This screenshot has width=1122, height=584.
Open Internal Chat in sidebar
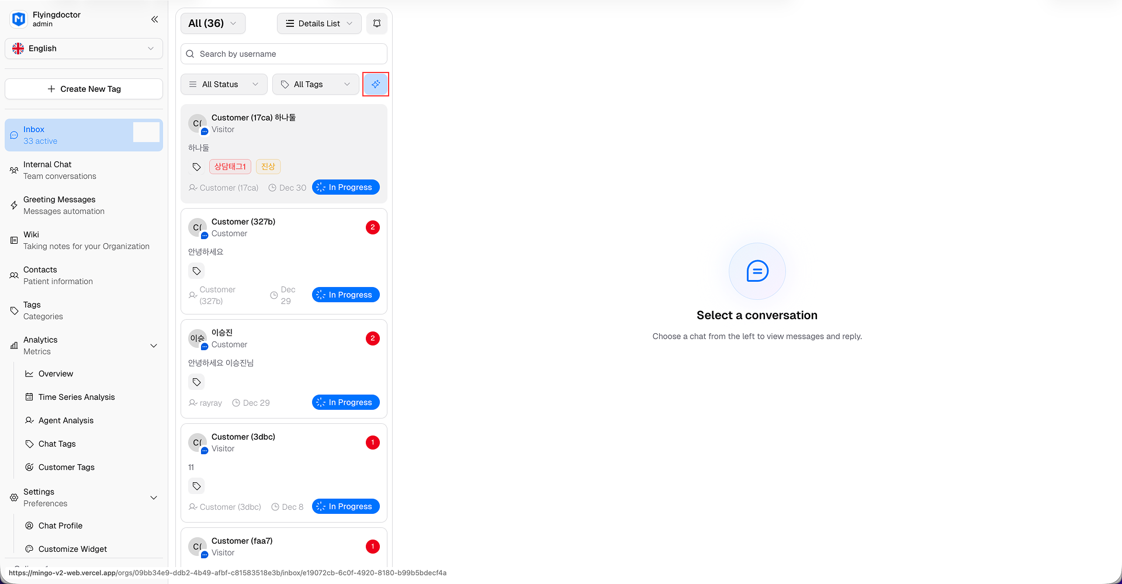[60, 170]
